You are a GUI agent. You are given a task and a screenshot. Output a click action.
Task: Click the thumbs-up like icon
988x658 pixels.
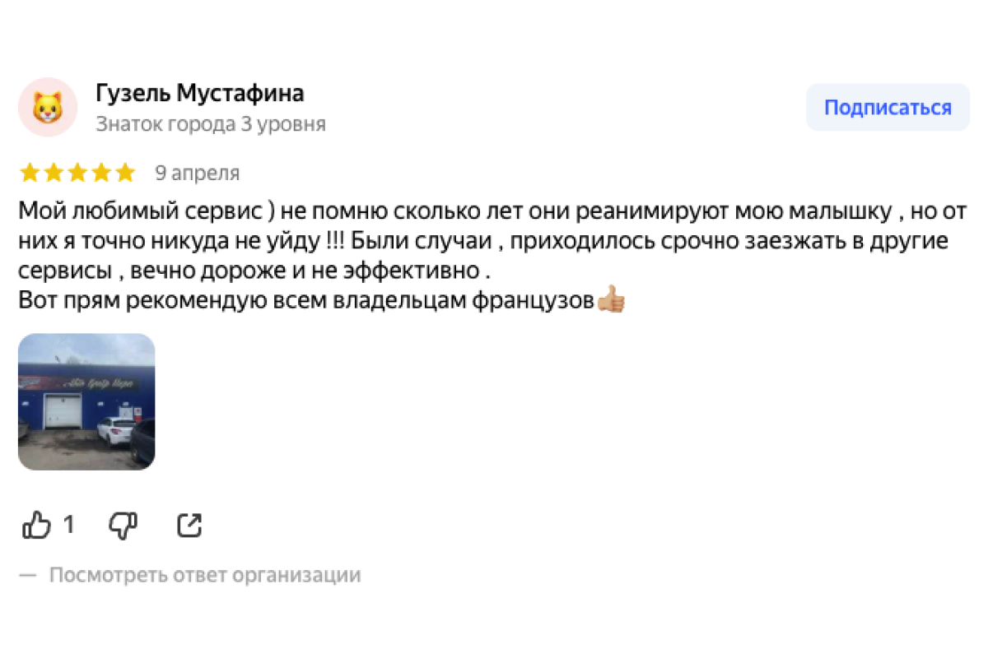click(36, 525)
